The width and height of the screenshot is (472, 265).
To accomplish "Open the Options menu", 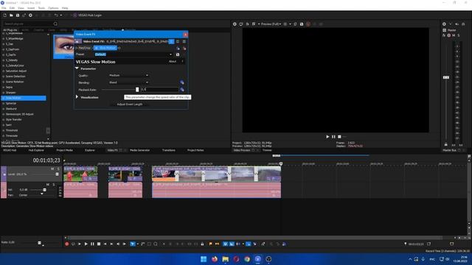I will click(53, 8).
